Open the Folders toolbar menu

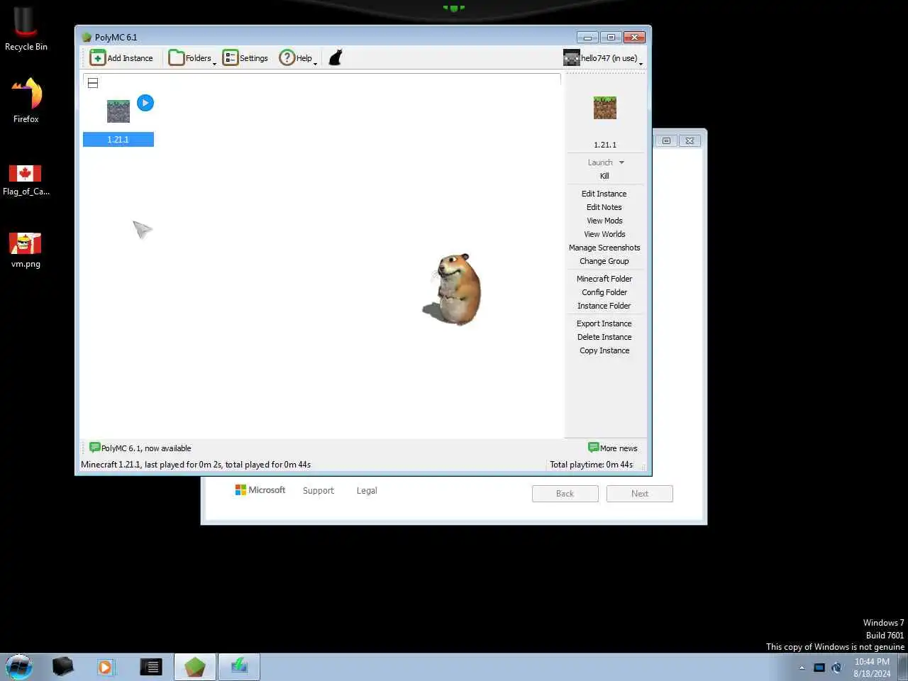[192, 58]
